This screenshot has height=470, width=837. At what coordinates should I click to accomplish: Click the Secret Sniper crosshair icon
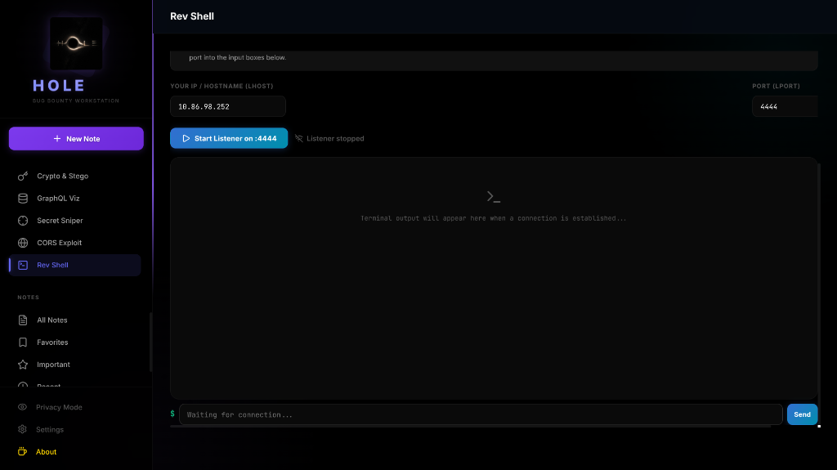[23, 221]
